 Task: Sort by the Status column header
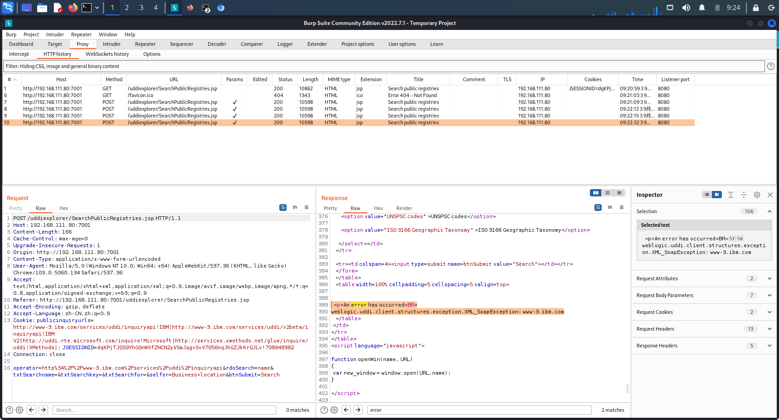pyautogui.click(x=285, y=79)
